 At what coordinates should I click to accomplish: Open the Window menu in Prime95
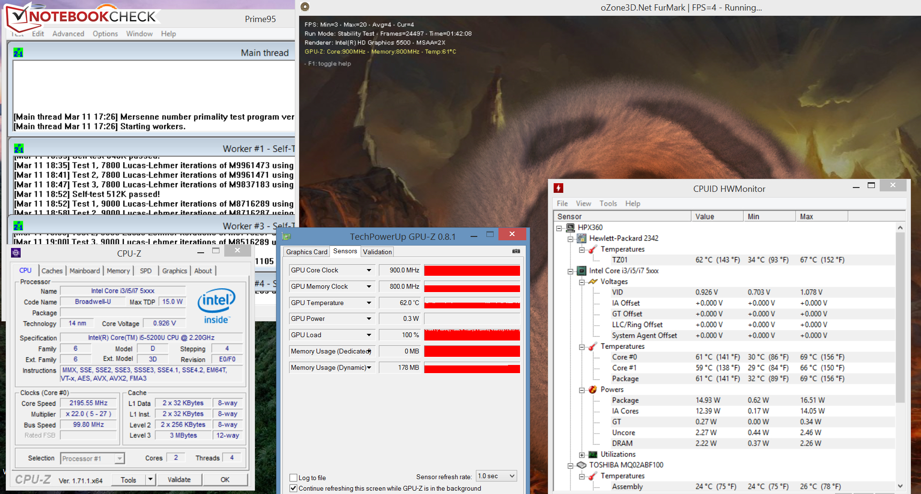coord(139,34)
